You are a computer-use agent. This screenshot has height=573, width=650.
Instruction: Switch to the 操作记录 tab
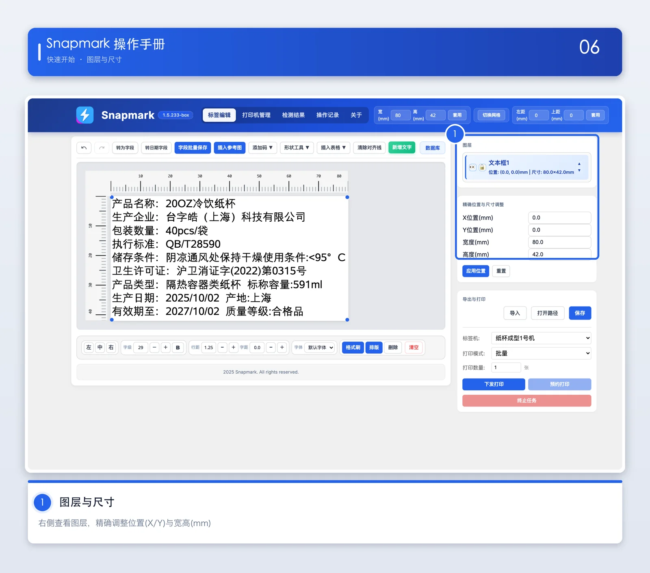coord(327,115)
